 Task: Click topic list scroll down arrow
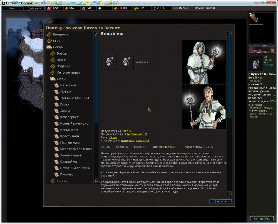96,181
